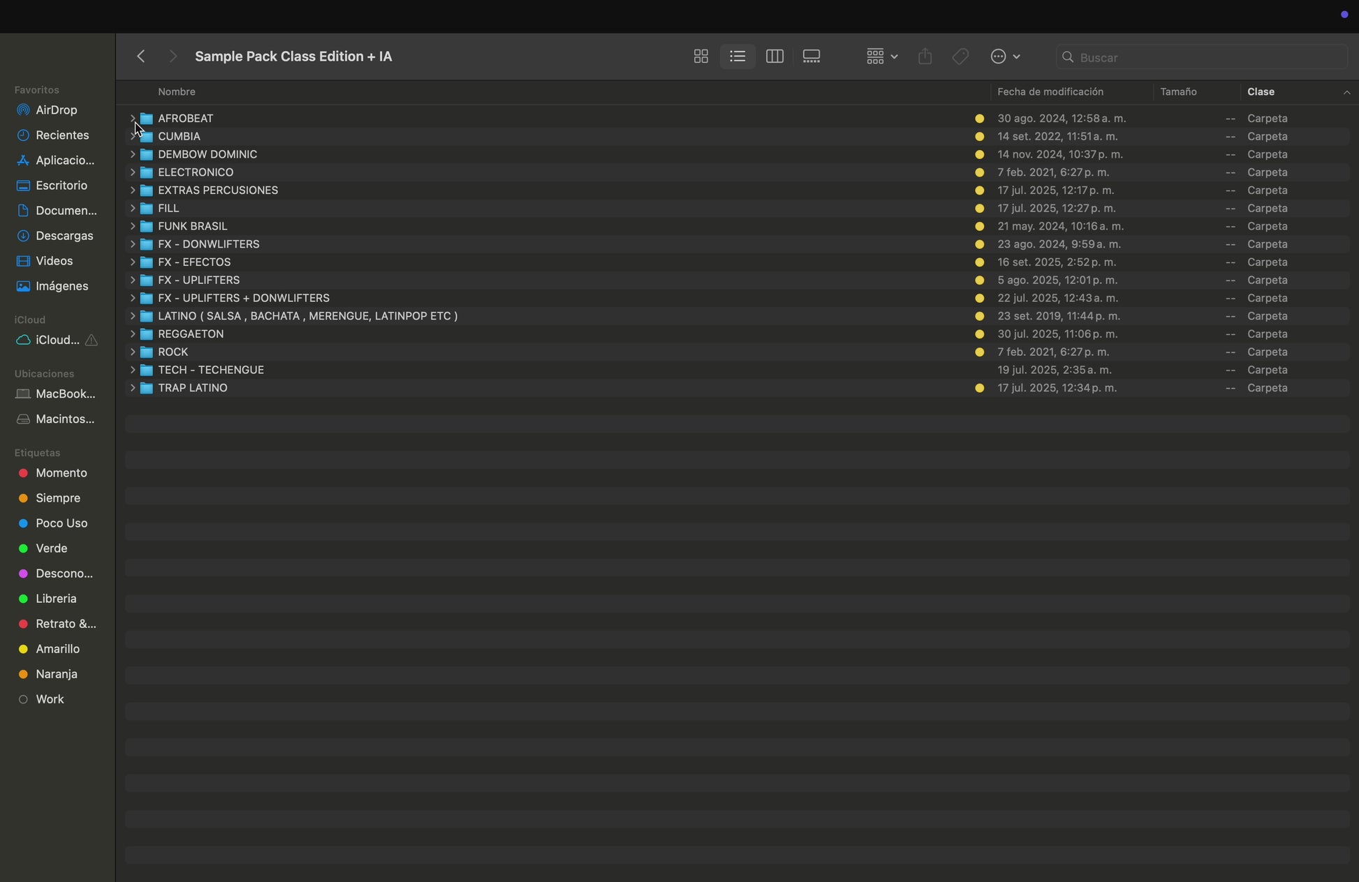
Task: Click the Share toolbar icon
Action: pos(925,57)
